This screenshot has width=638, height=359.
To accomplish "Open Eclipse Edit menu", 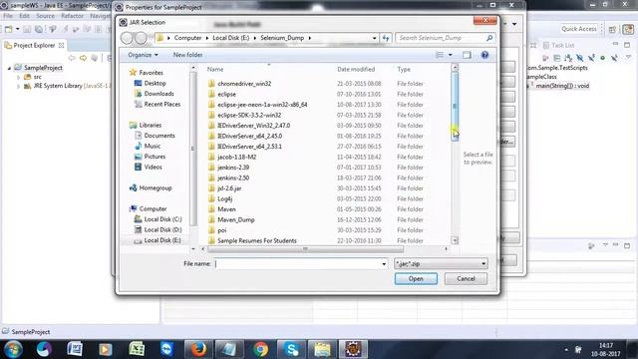I will click(24, 16).
